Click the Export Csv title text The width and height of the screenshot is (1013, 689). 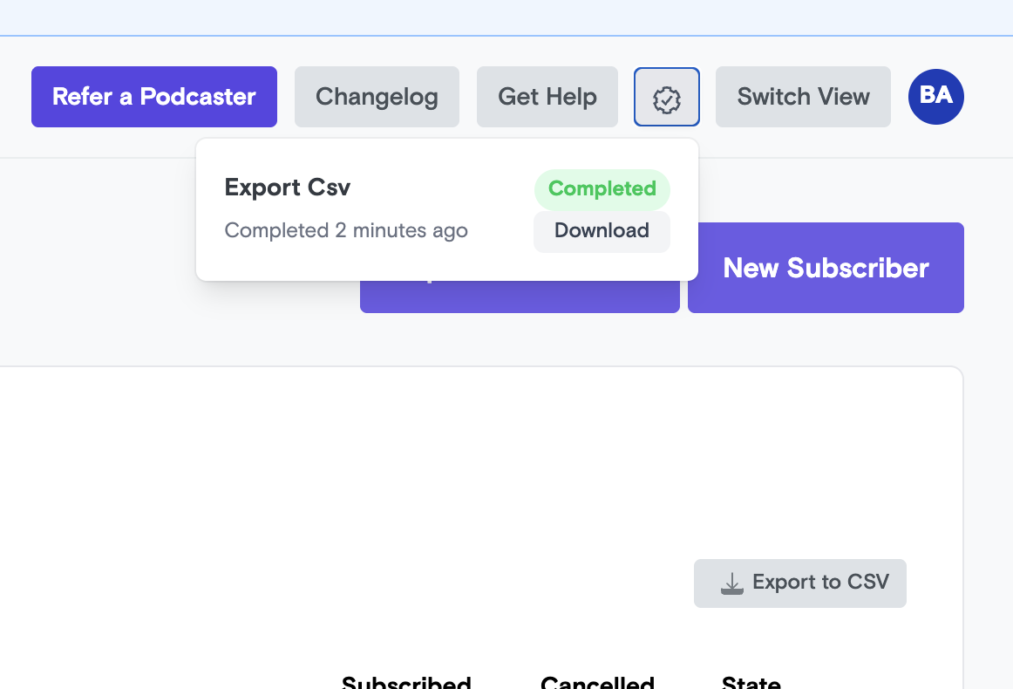click(x=288, y=188)
